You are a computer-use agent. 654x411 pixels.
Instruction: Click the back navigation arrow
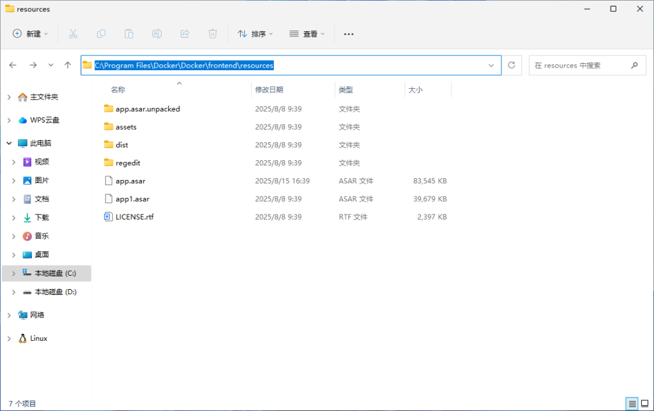pyautogui.click(x=13, y=64)
